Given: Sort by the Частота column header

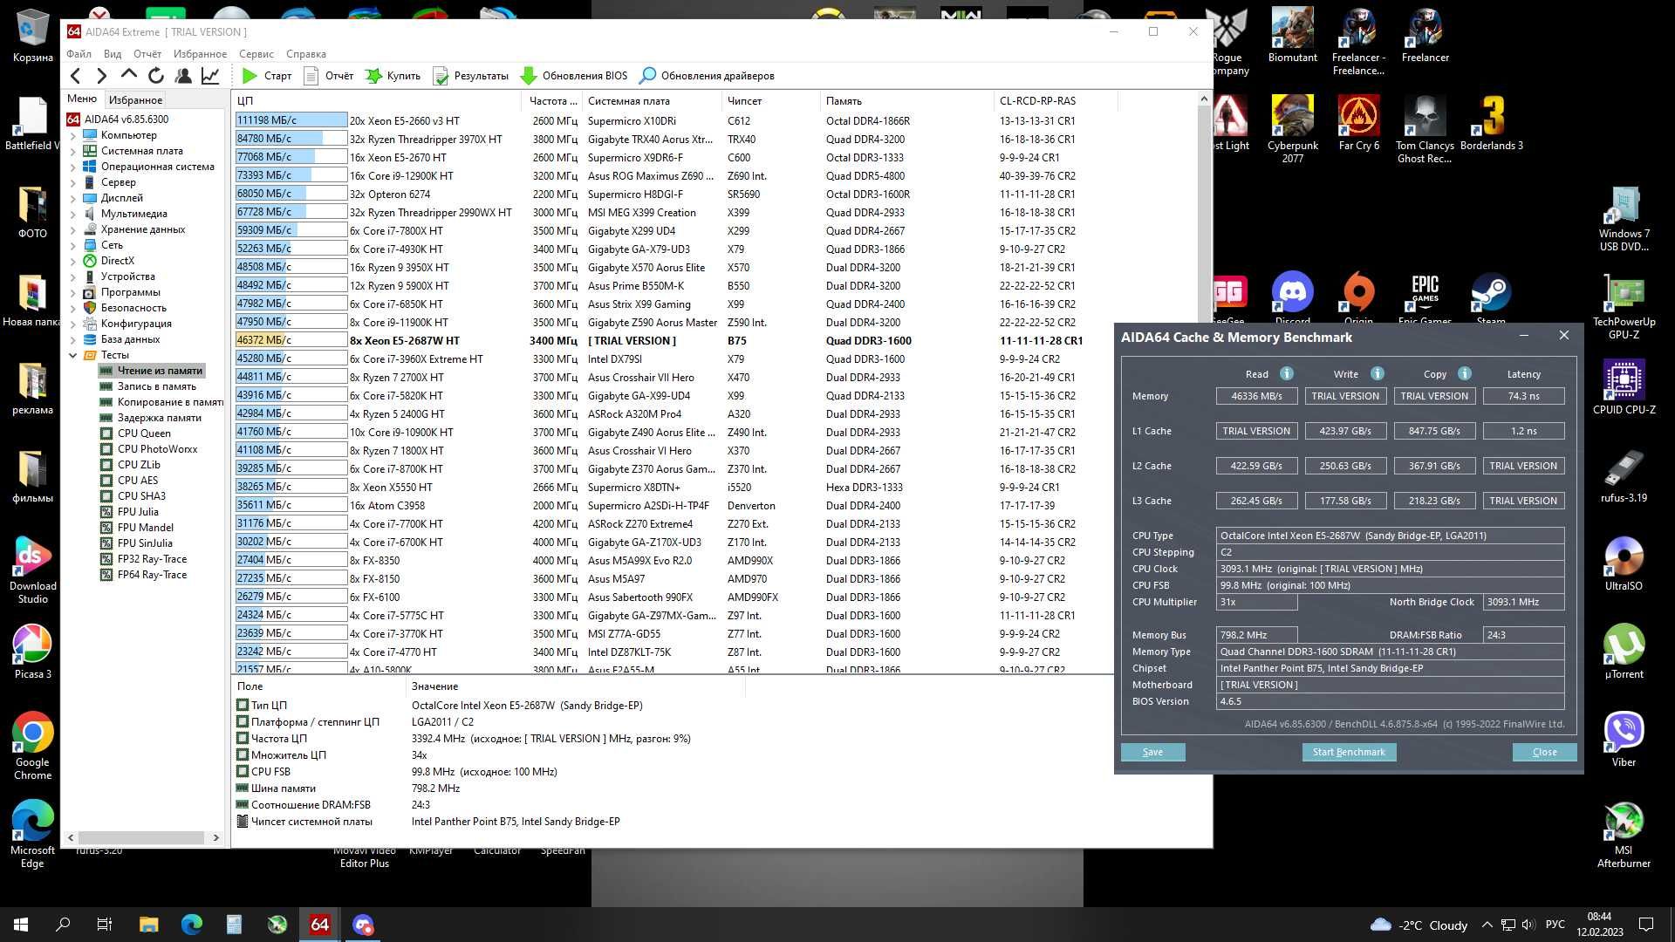Looking at the screenshot, I should [553, 101].
